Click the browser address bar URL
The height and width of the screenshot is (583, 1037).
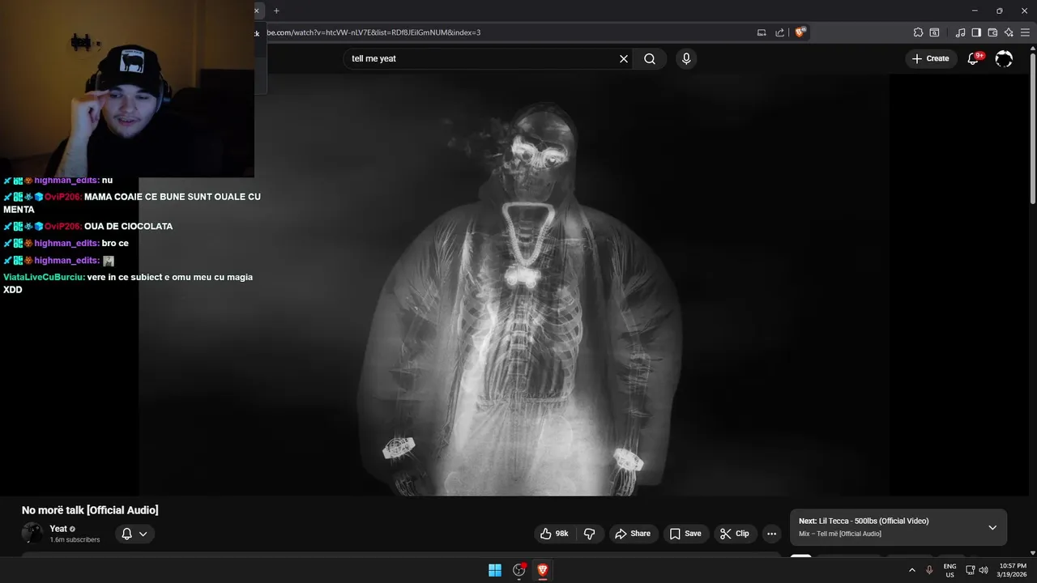(373, 32)
